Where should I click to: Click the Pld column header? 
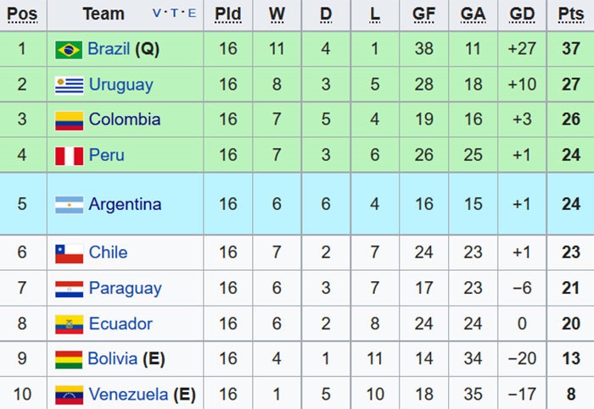pos(227,14)
